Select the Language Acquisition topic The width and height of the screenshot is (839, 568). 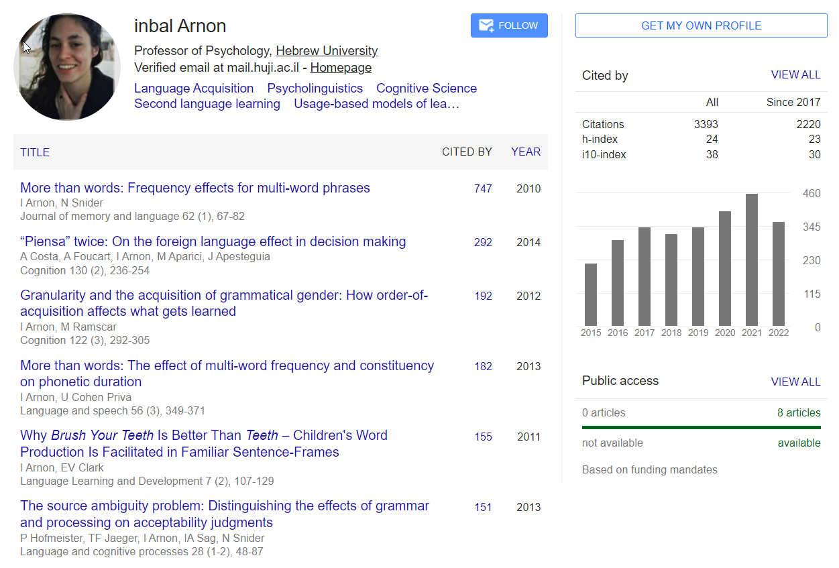(x=194, y=89)
